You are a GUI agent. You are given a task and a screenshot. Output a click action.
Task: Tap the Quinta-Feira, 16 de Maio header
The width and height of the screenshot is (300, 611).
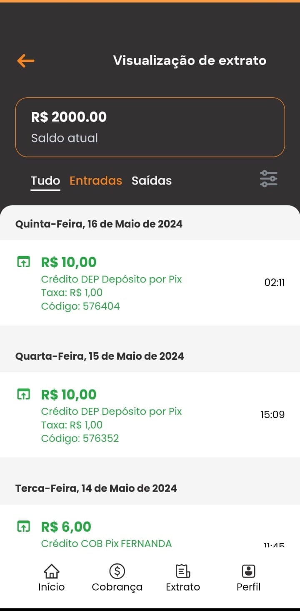click(x=99, y=224)
